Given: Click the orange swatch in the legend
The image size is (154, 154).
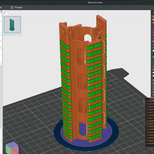Looking at the screenshot, I should pos(153,23).
